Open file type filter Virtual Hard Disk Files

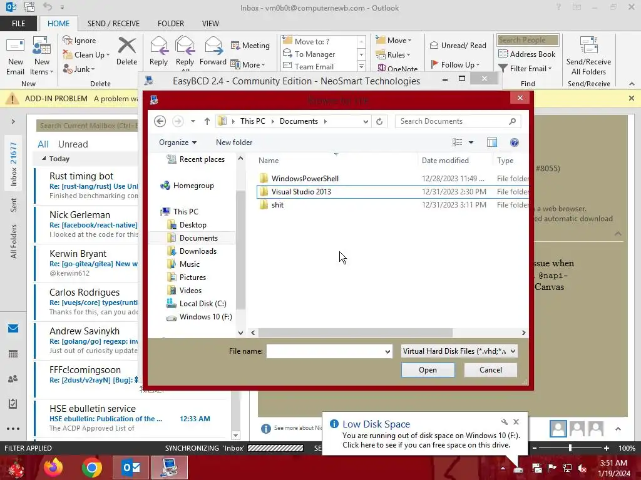pyautogui.click(x=459, y=351)
